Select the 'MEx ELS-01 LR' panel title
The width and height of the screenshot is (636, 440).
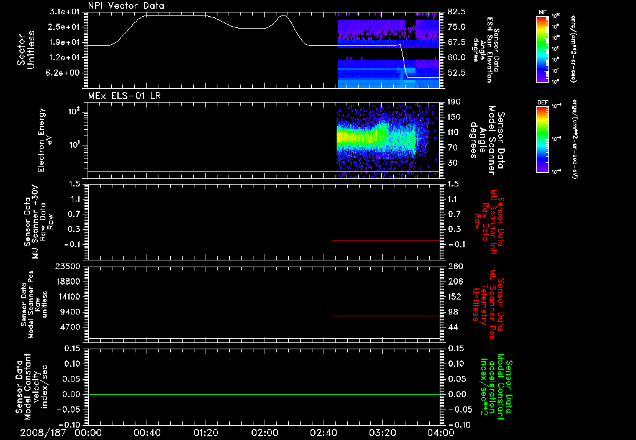tap(124, 96)
